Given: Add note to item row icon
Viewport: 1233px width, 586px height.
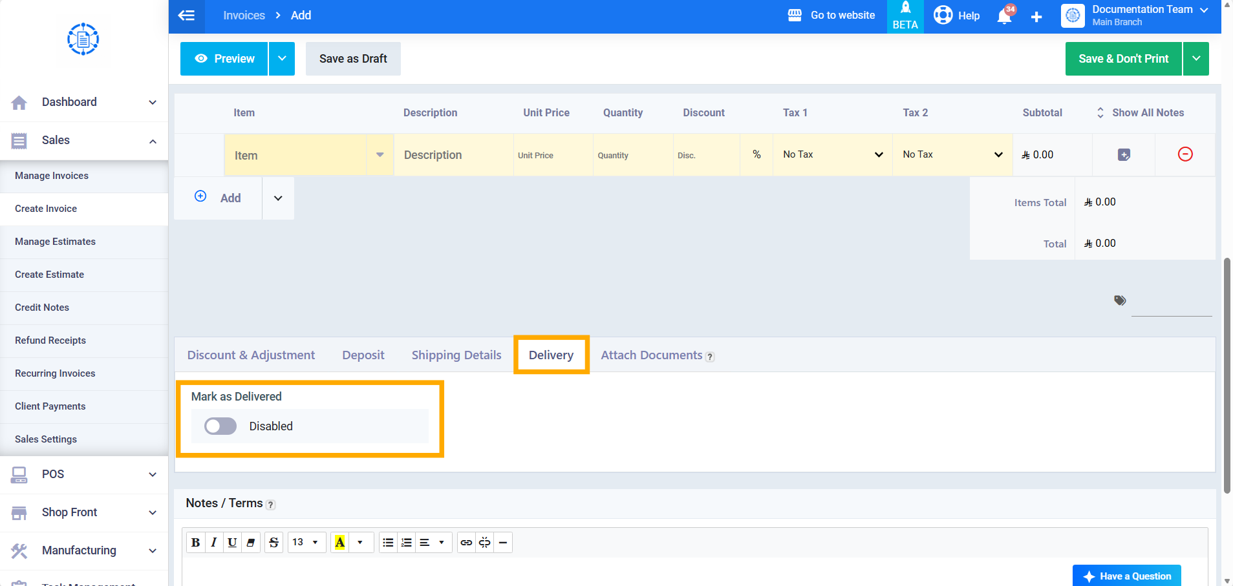Looking at the screenshot, I should tap(1124, 155).
